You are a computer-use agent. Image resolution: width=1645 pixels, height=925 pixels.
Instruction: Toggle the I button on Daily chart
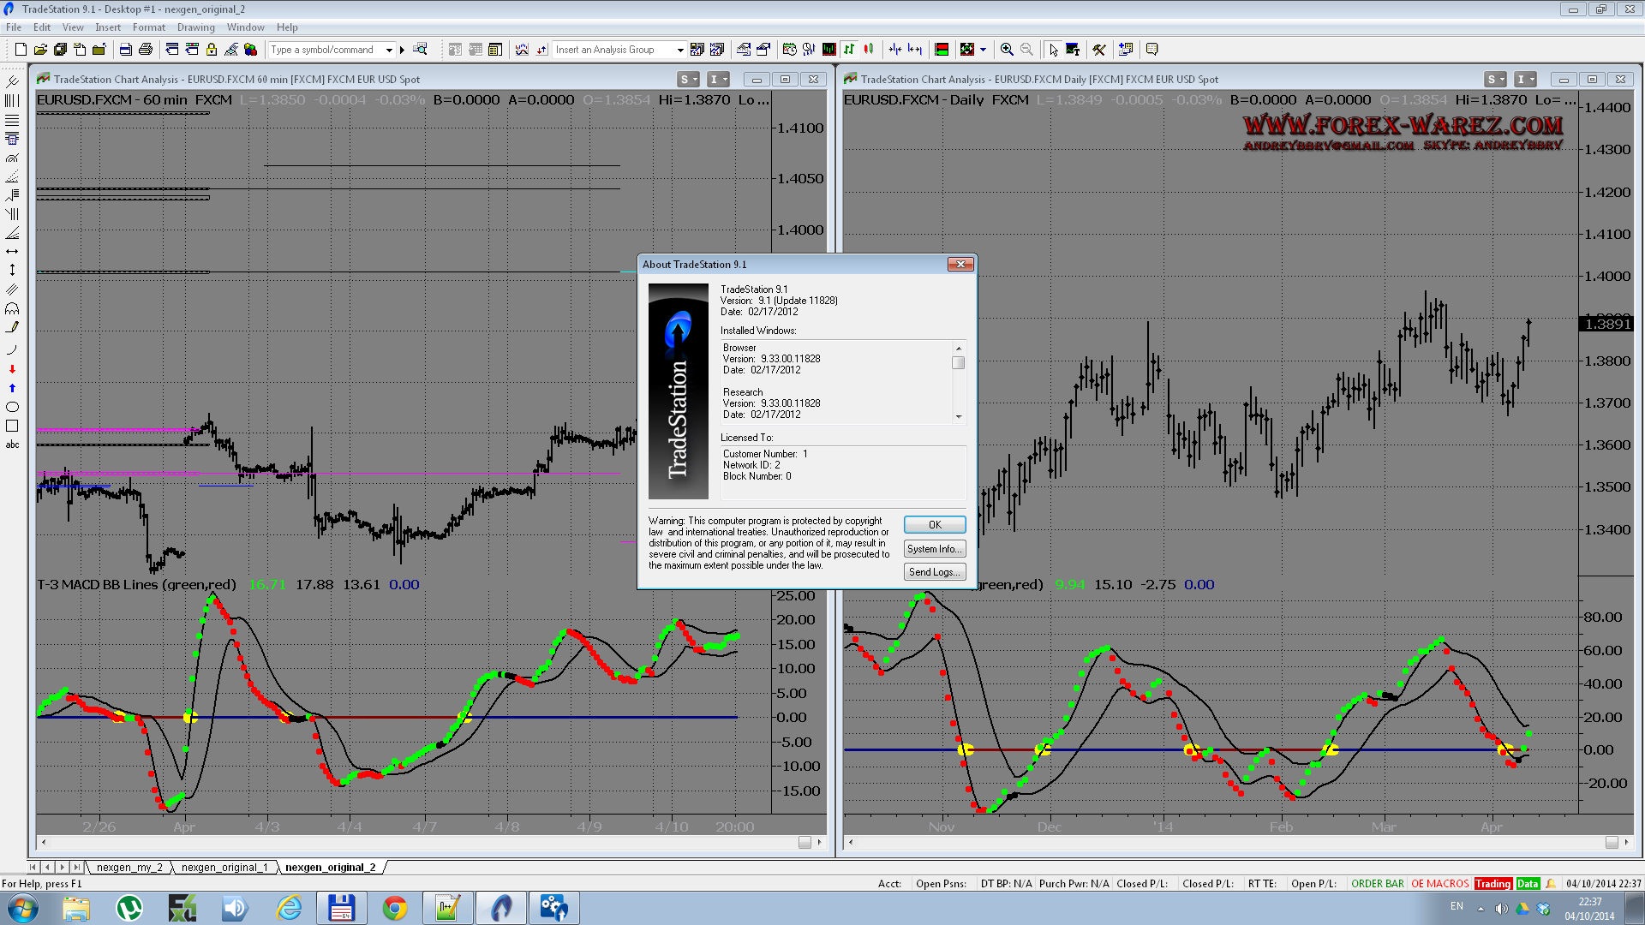tap(1521, 80)
